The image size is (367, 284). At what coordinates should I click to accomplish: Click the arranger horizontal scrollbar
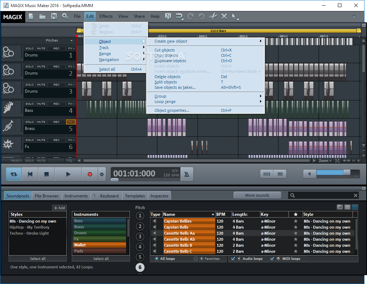point(196,161)
